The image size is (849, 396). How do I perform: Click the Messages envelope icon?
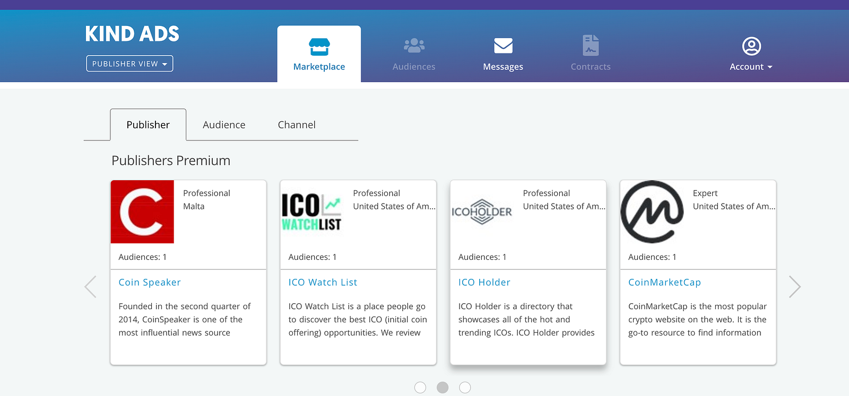tap(503, 46)
